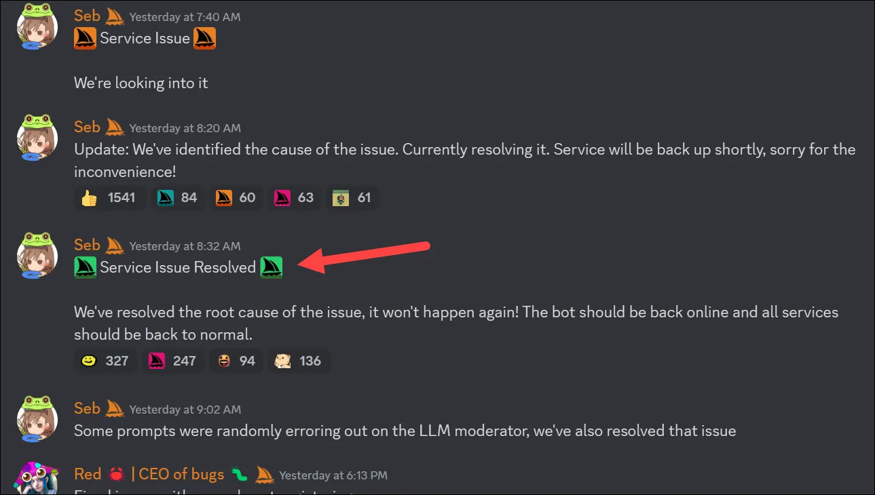Click the Yesterday at 8:32 AM timestamp
This screenshot has height=495, width=875.
tap(185, 246)
